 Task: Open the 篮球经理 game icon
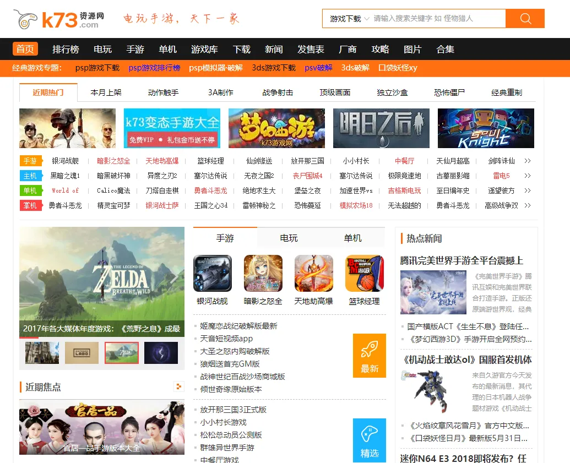point(365,273)
